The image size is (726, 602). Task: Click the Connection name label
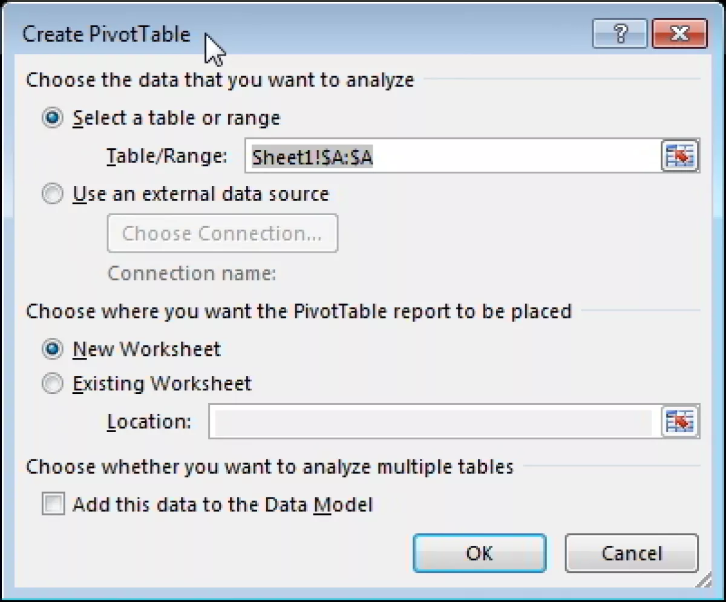tap(191, 273)
